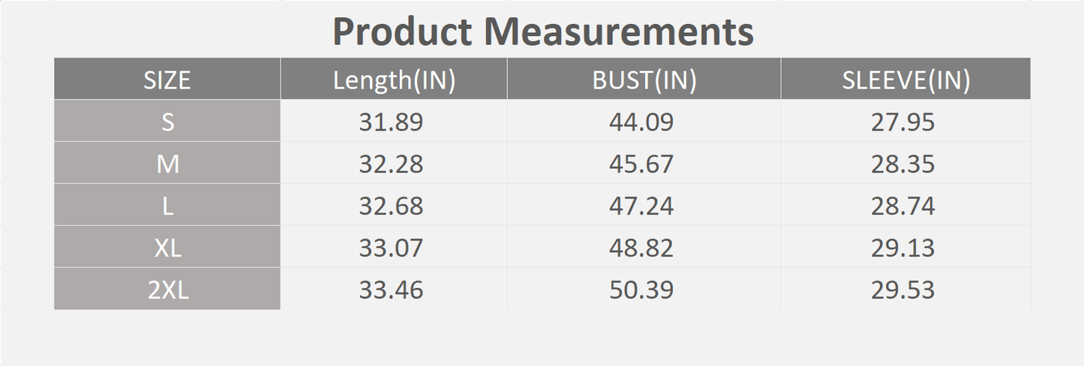Screen dimensions: 1084x366
Task: Select the 45.67 bust value
Action: (x=641, y=163)
